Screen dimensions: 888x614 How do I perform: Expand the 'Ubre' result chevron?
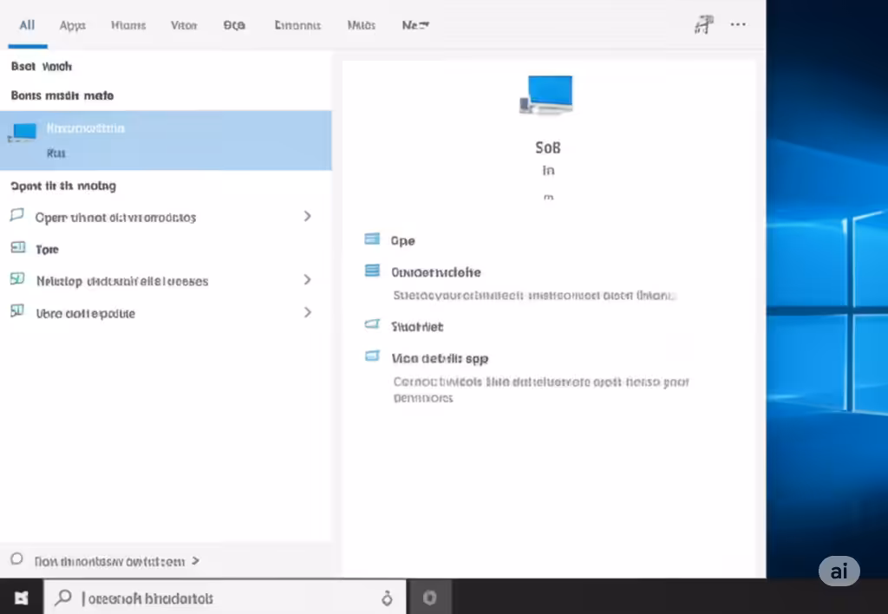click(x=308, y=313)
